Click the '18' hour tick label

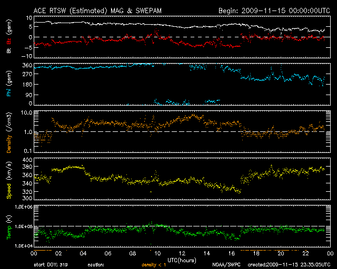(x=256, y=254)
